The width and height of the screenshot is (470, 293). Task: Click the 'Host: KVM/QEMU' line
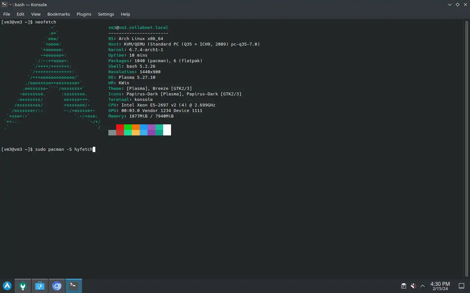pyautogui.click(x=184, y=44)
